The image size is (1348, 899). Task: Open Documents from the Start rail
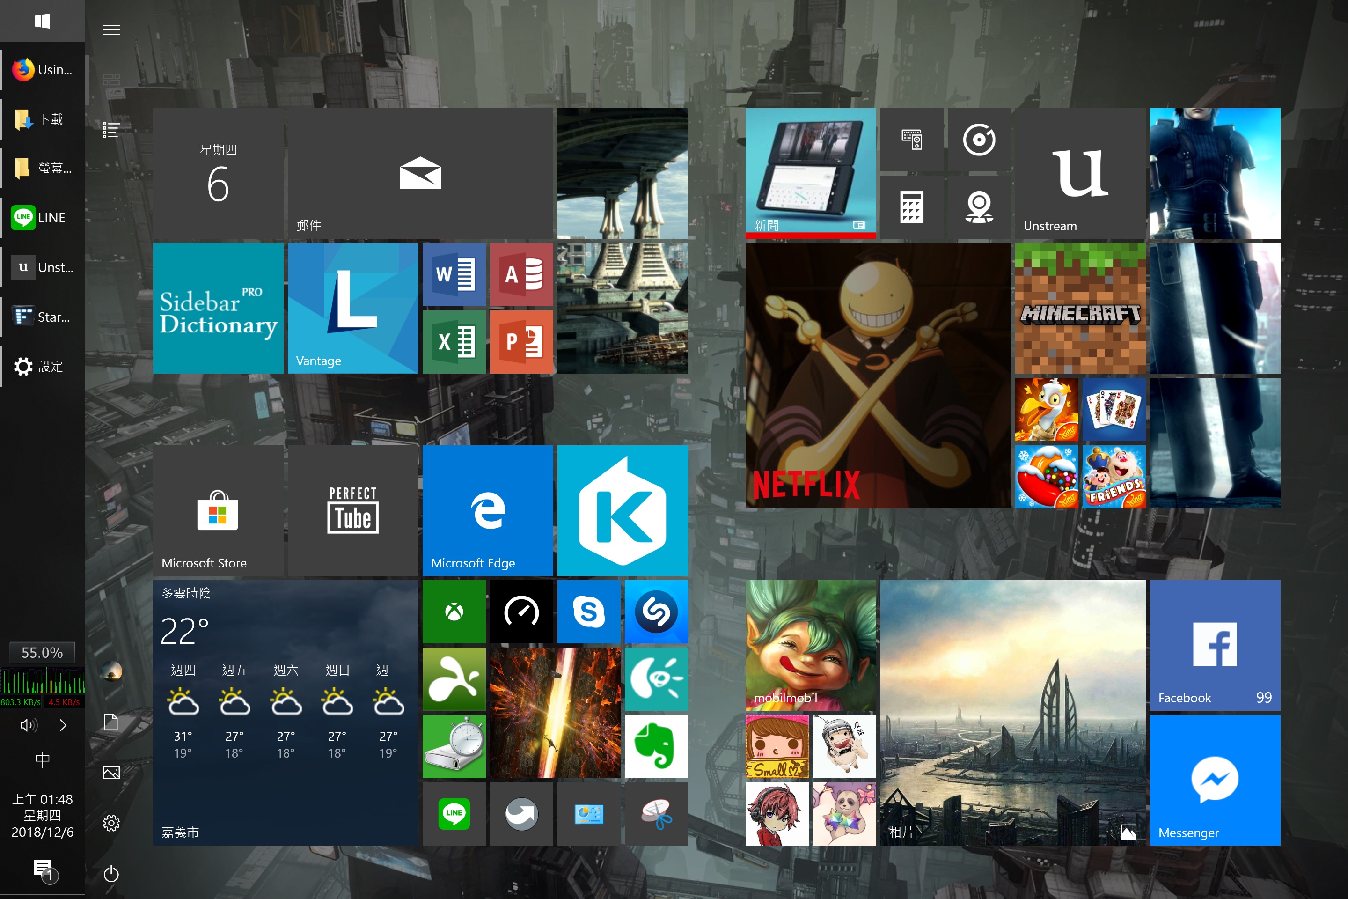click(111, 722)
